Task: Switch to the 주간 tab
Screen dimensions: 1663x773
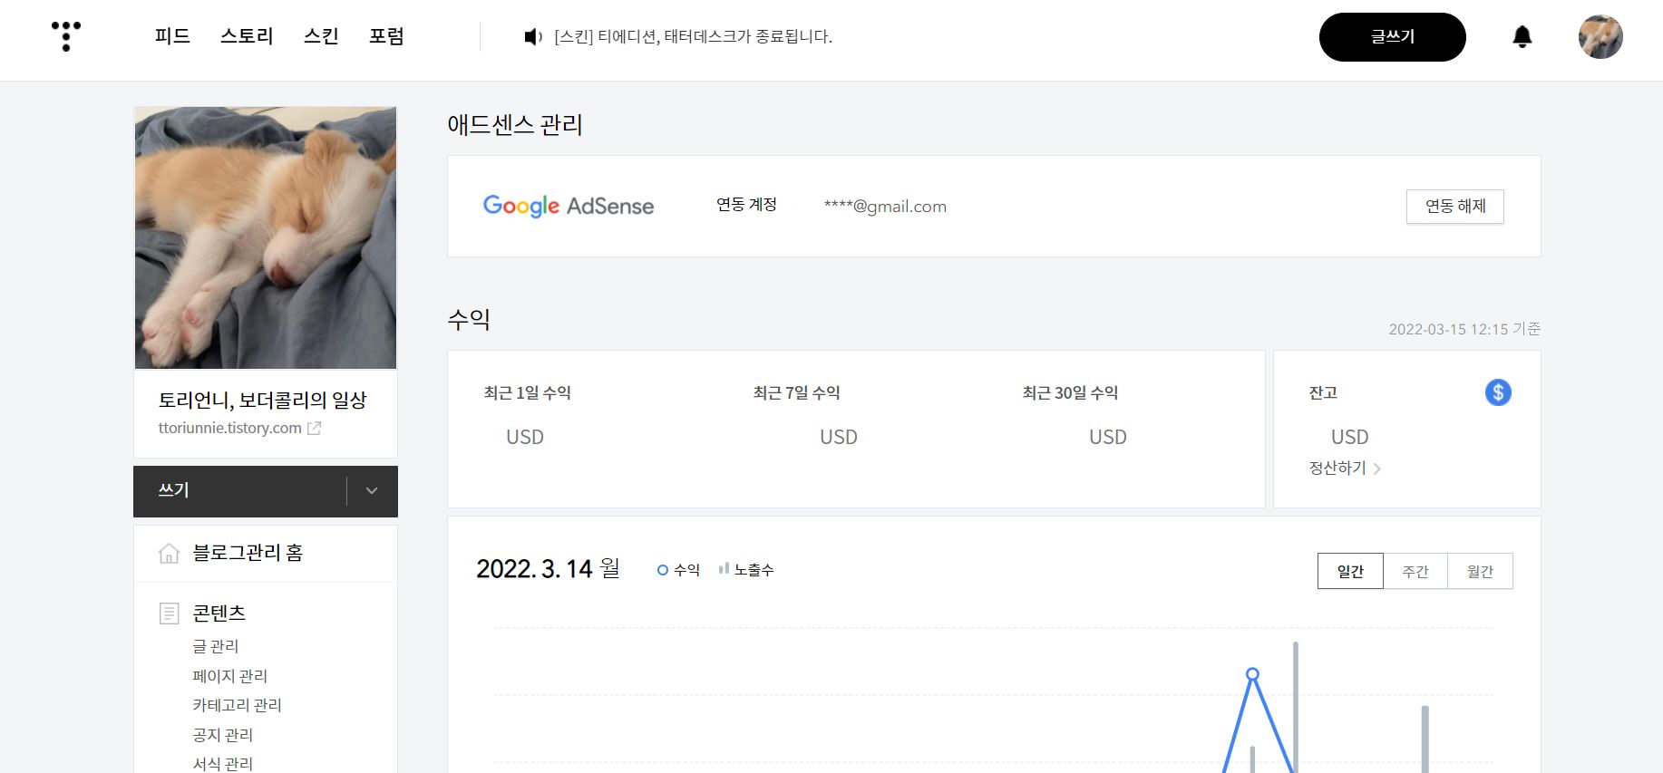Action: (1415, 571)
